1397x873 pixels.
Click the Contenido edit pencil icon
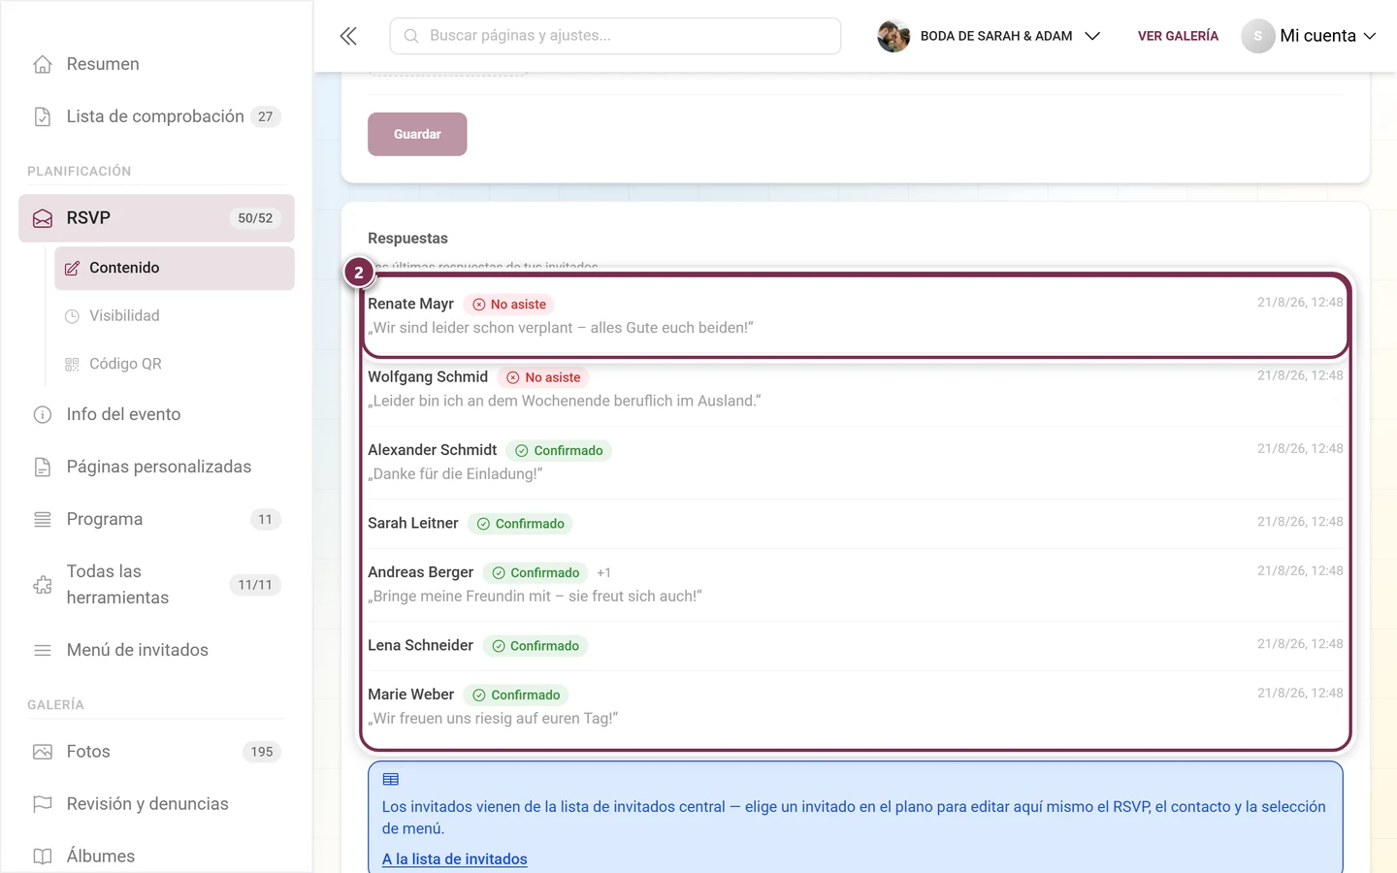click(x=72, y=269)
